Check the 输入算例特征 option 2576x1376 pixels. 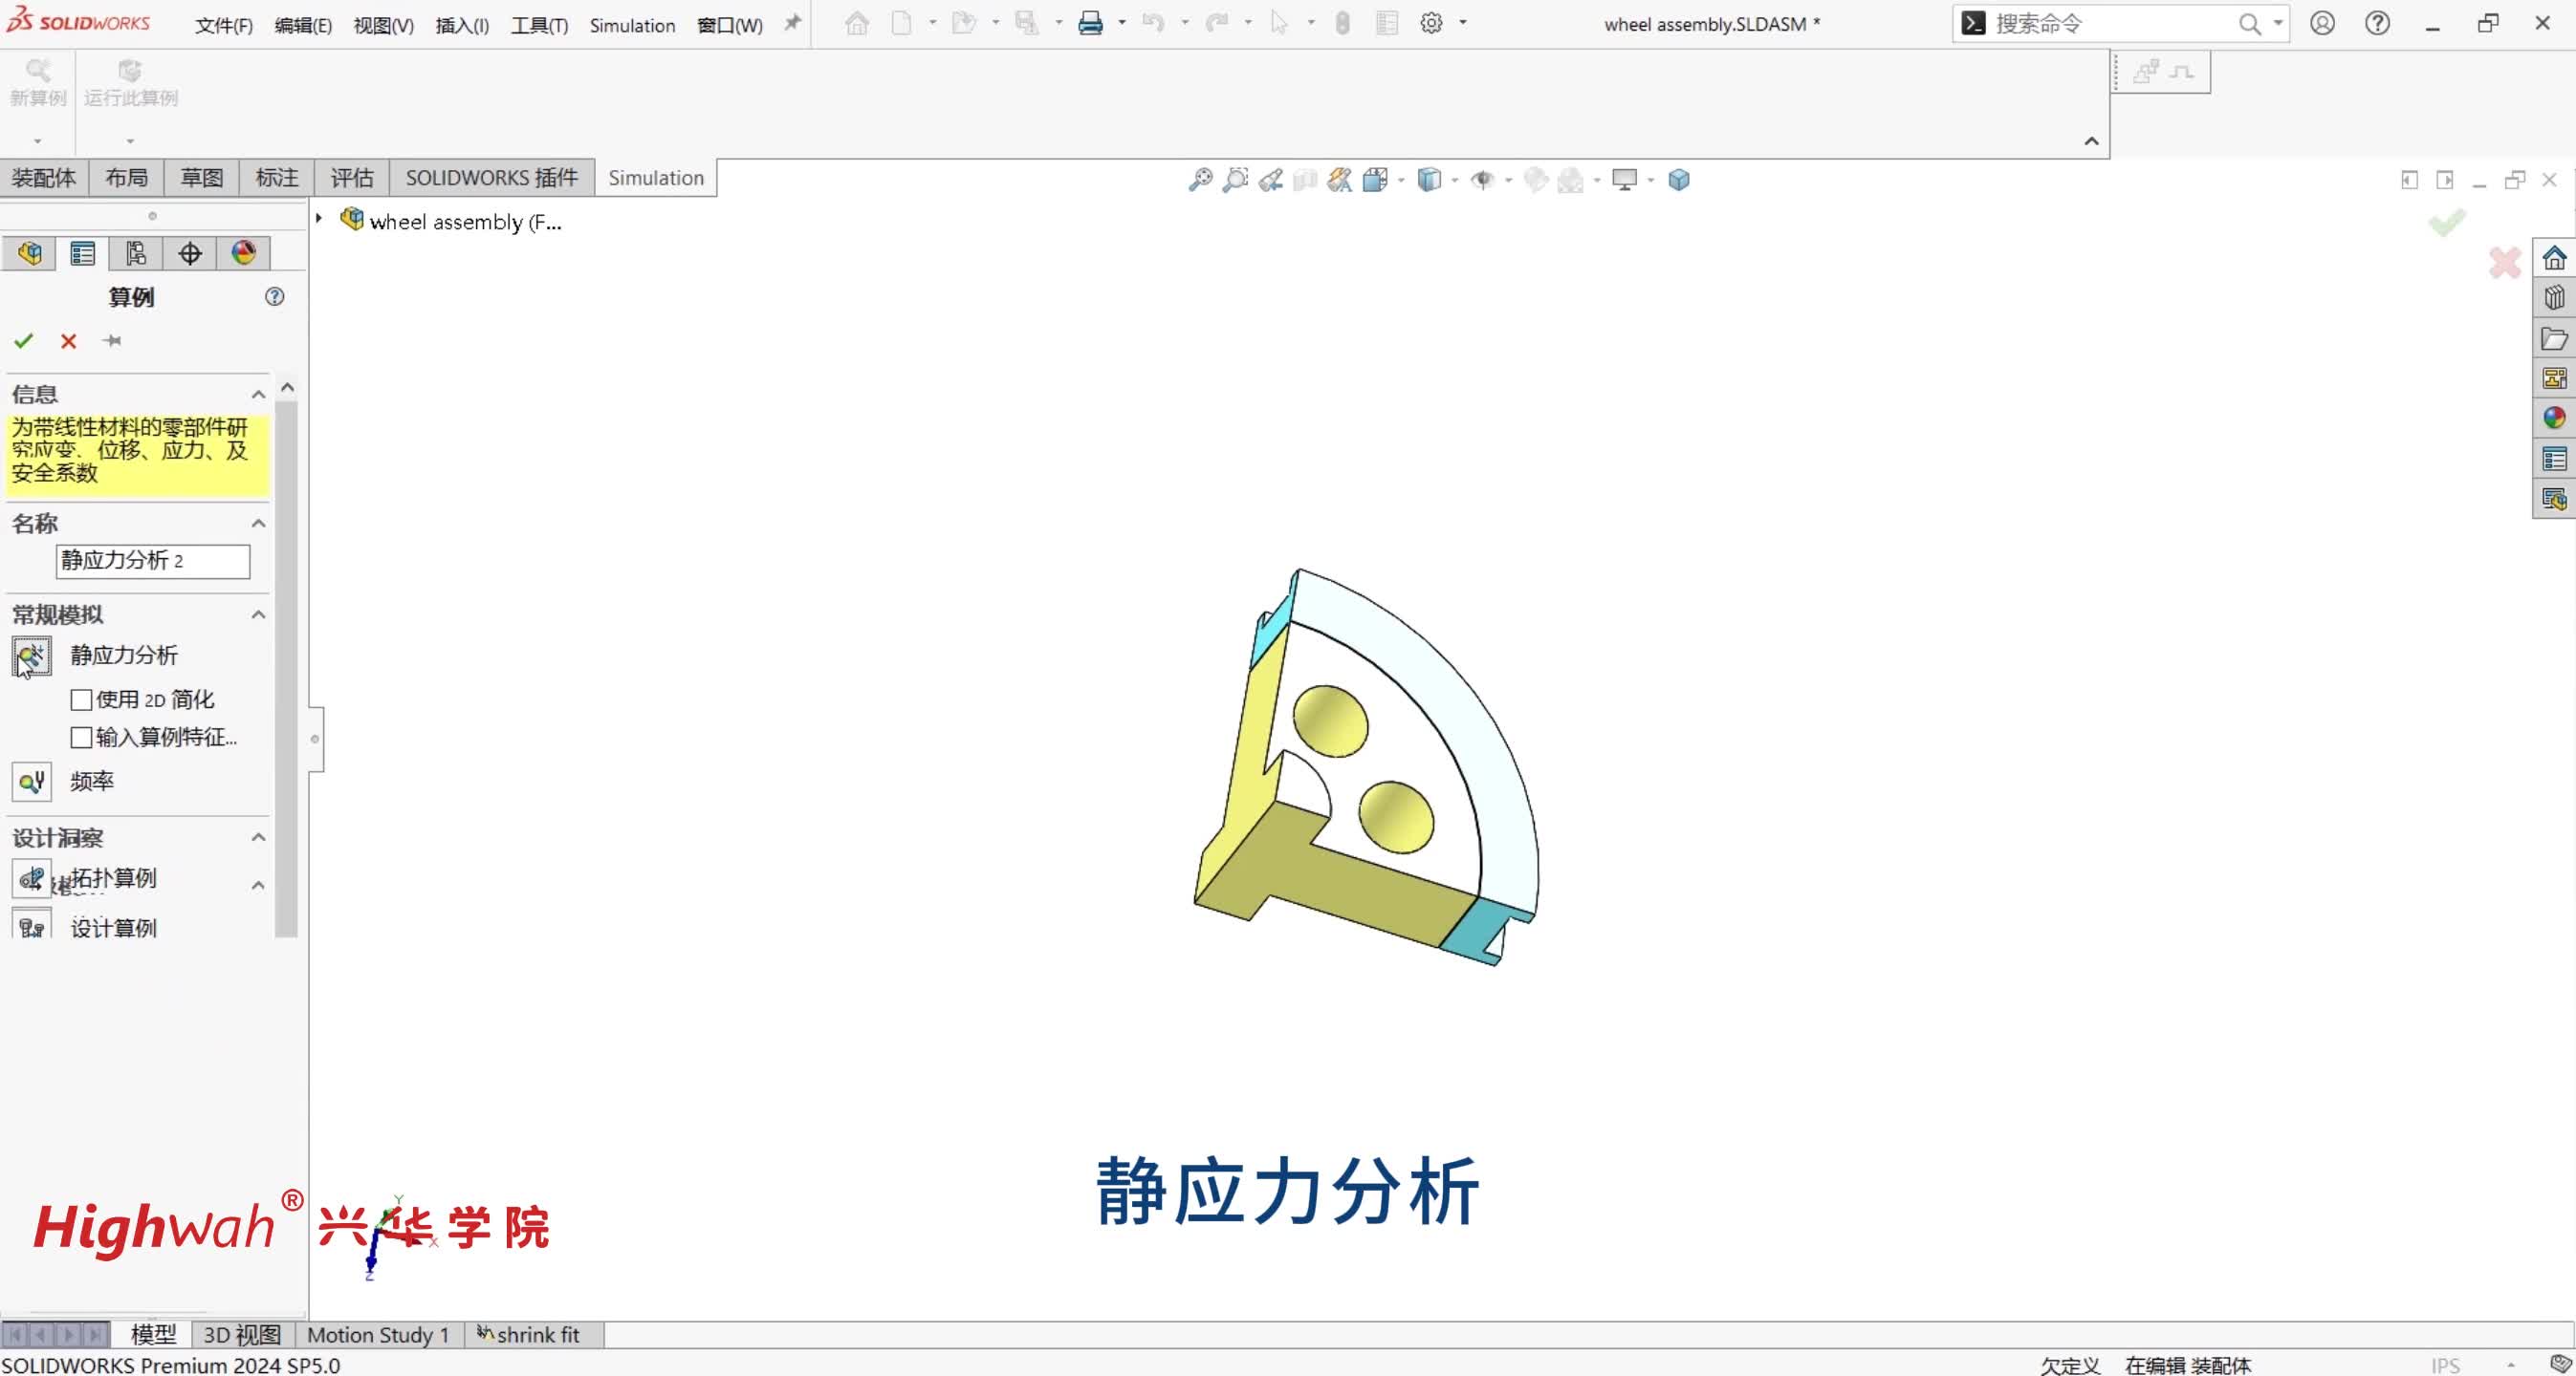81,738
